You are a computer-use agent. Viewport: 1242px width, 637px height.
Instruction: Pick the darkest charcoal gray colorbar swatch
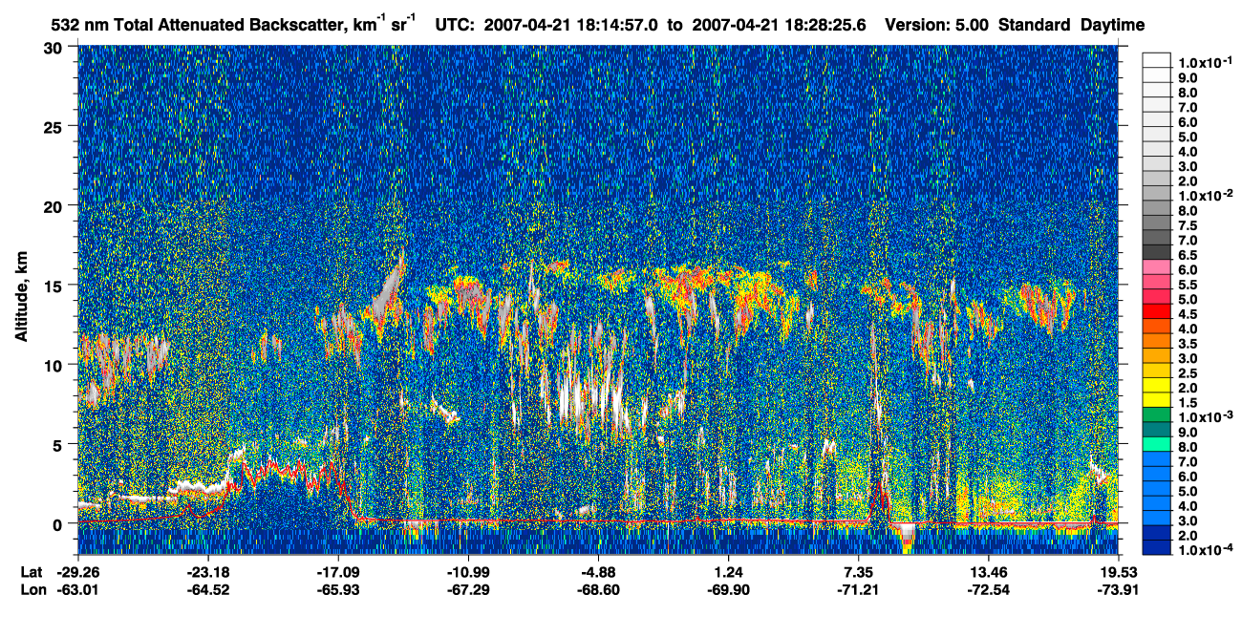[1157, 251]
